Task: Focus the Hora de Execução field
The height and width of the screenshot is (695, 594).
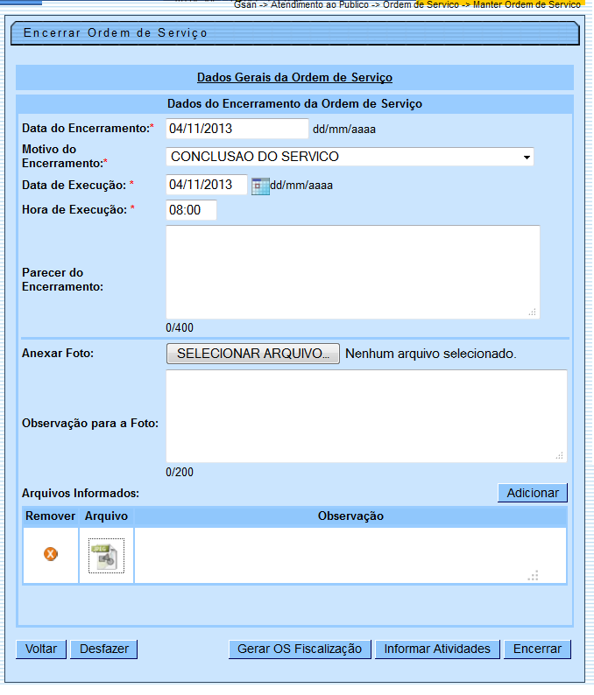Action: click(x=191, y=210)
